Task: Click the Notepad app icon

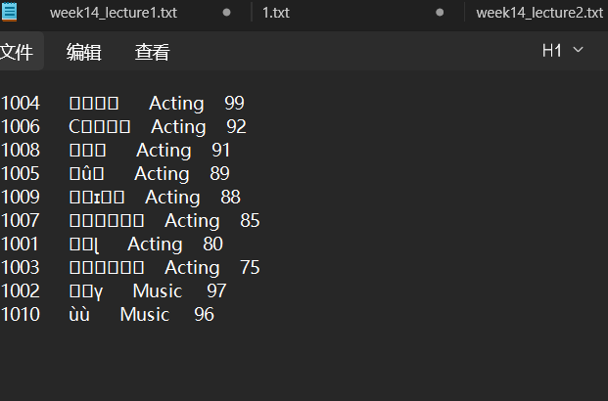Action: 8,13
